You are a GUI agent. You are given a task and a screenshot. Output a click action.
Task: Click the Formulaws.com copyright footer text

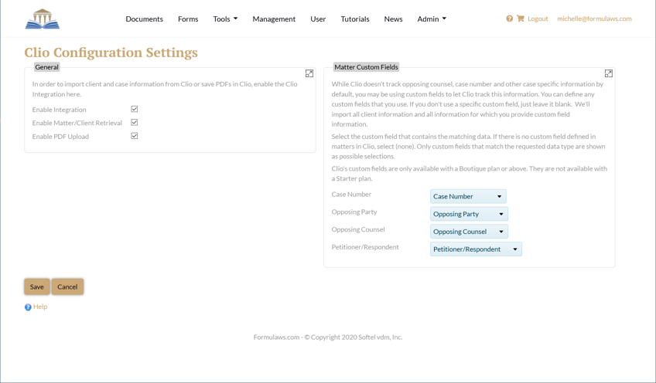328,337
